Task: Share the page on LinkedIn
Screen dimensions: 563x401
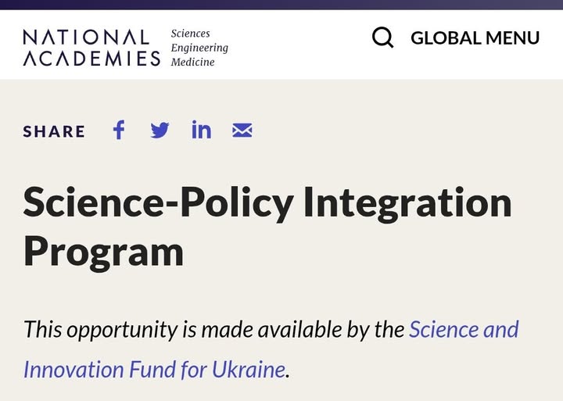Action: (201, 130)
